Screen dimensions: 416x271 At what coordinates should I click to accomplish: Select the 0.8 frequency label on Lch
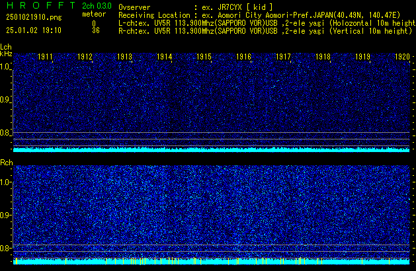(5, 133)
